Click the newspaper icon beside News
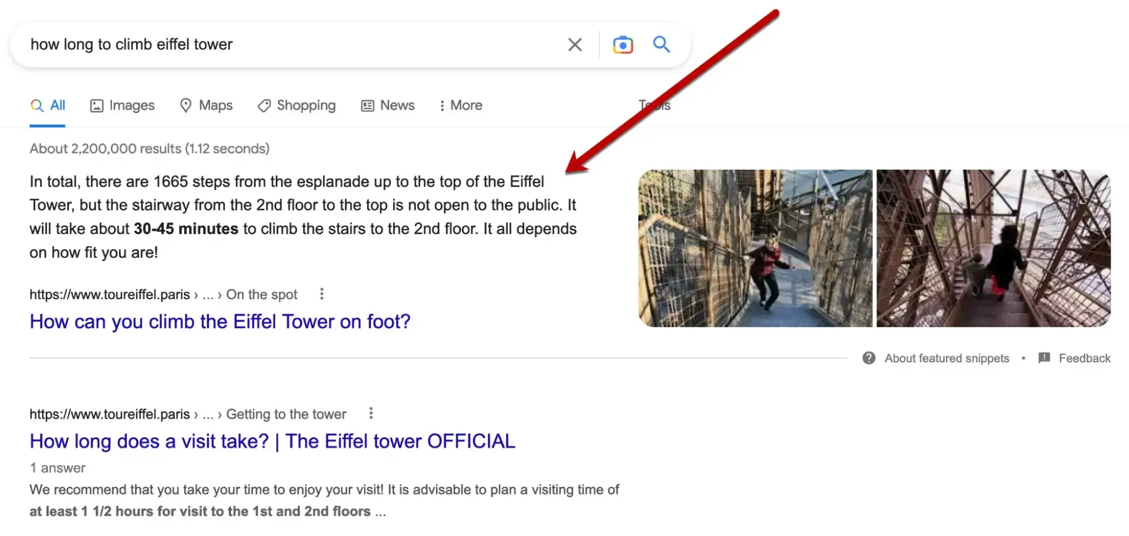Screen dimensions: 1129x536 point(367,105)
